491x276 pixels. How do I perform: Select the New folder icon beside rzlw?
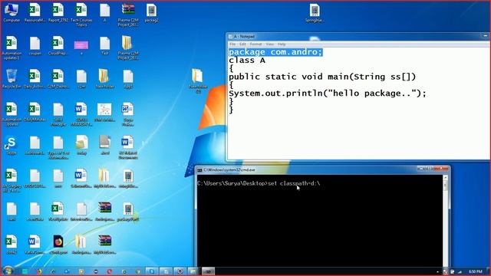105,79
